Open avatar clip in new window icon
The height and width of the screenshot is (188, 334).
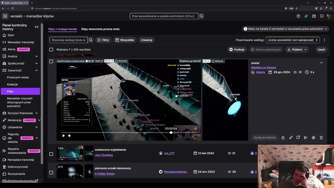coord(298,138)
